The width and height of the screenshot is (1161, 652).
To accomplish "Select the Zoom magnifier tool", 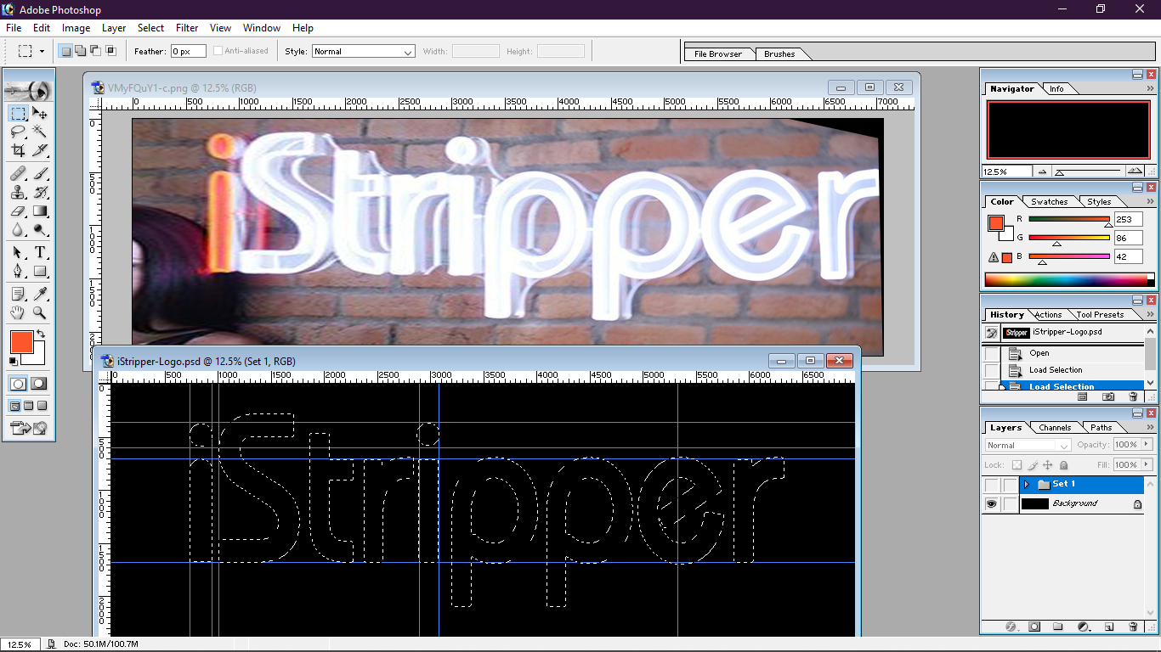I will tap(39, 312).
